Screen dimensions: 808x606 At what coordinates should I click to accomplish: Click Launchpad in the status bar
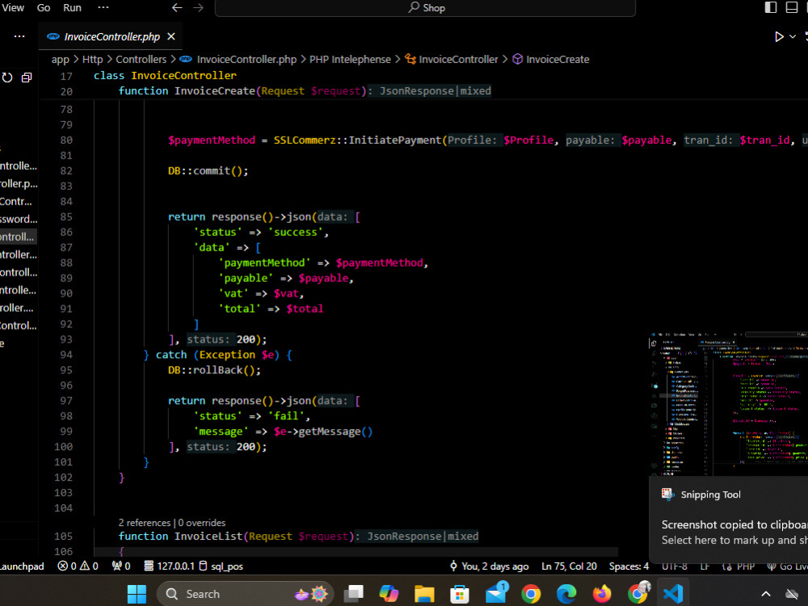coord(22,566)
